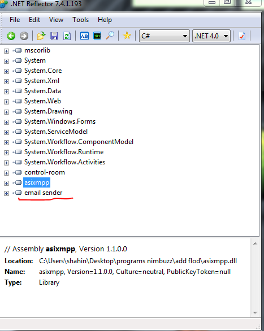Expand the mscorlib assembly node
This screenshot has height=331, width=264.
click(7, 51)
